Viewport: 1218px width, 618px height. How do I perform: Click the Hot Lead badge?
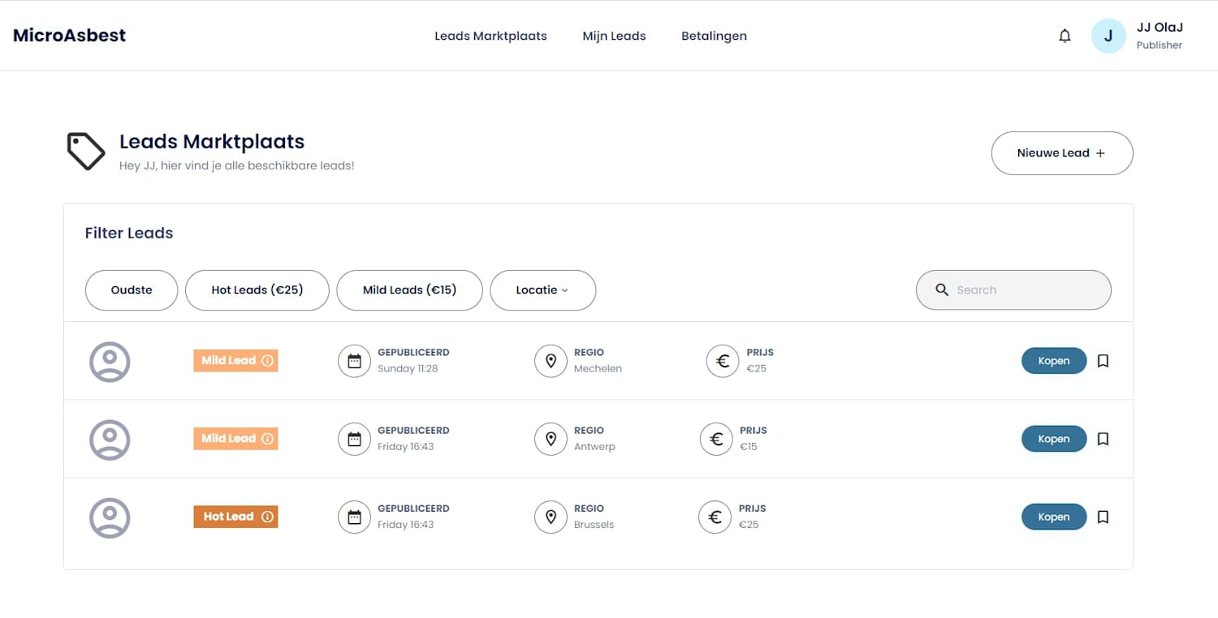click(x=235, y=517)
